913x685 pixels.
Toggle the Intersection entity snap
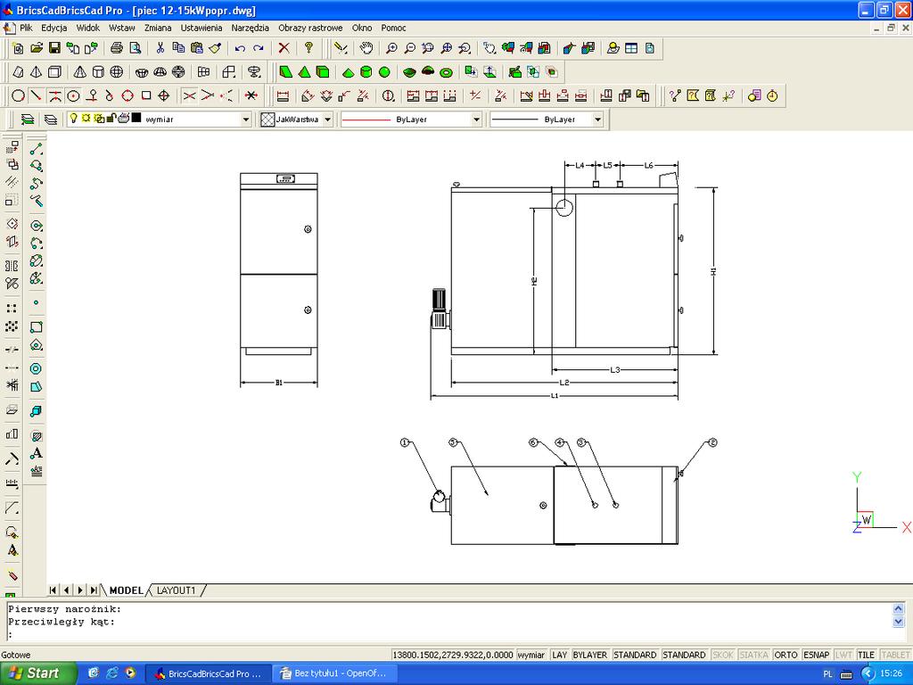pos(189,96)
